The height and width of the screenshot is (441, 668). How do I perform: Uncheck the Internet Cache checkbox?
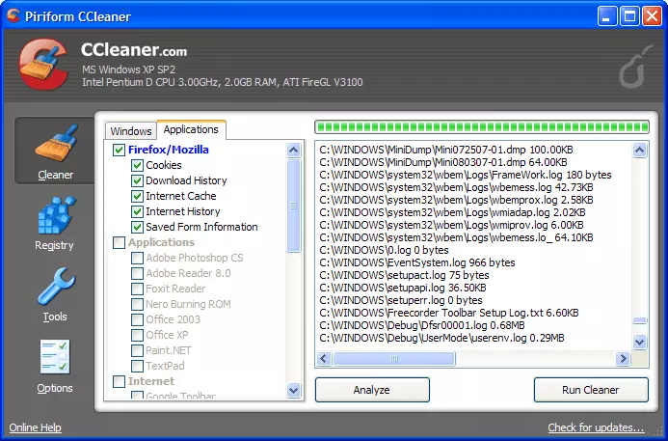(x=138, y=196)
